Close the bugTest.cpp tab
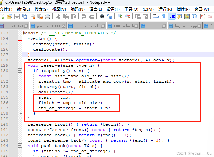Viewport: 214px width, 157px height. coord(199,26)
